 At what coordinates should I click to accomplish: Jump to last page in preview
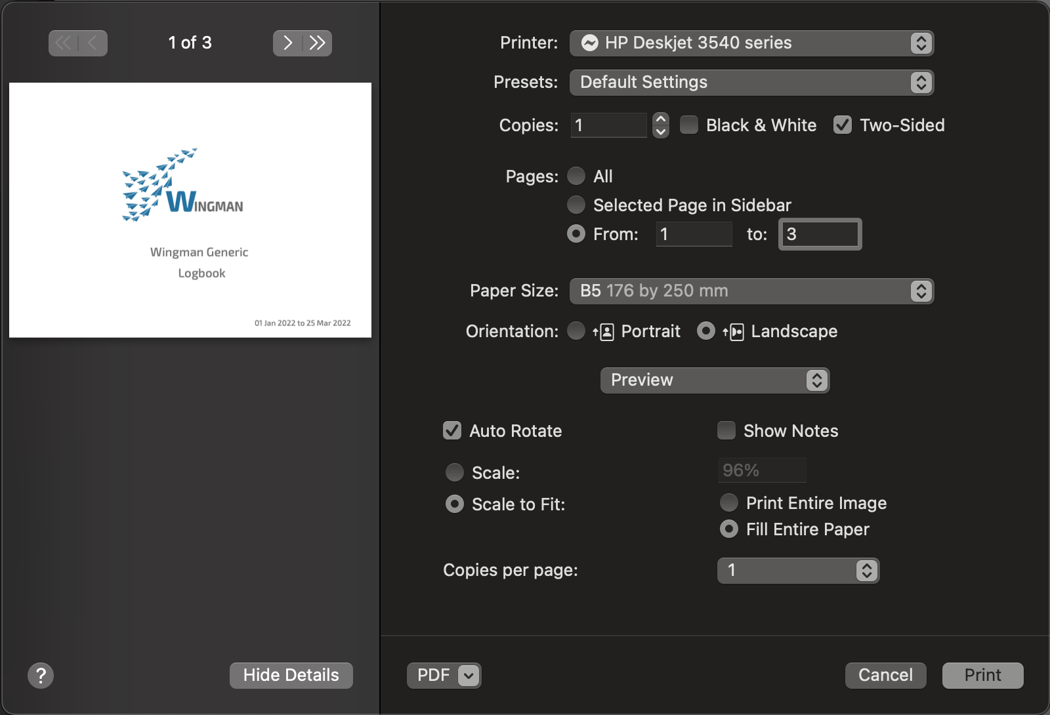point(318,43)
